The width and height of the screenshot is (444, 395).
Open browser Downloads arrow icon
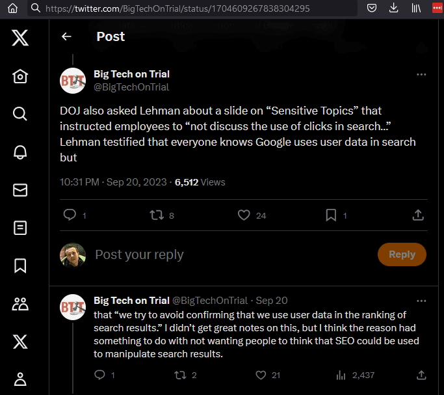(393, 8)
